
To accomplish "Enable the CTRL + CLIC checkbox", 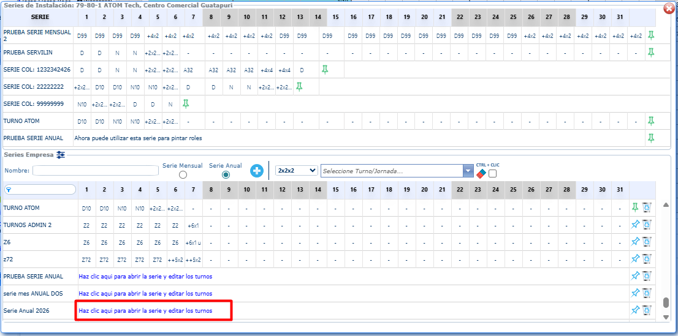I will click(x=492, y=174).
